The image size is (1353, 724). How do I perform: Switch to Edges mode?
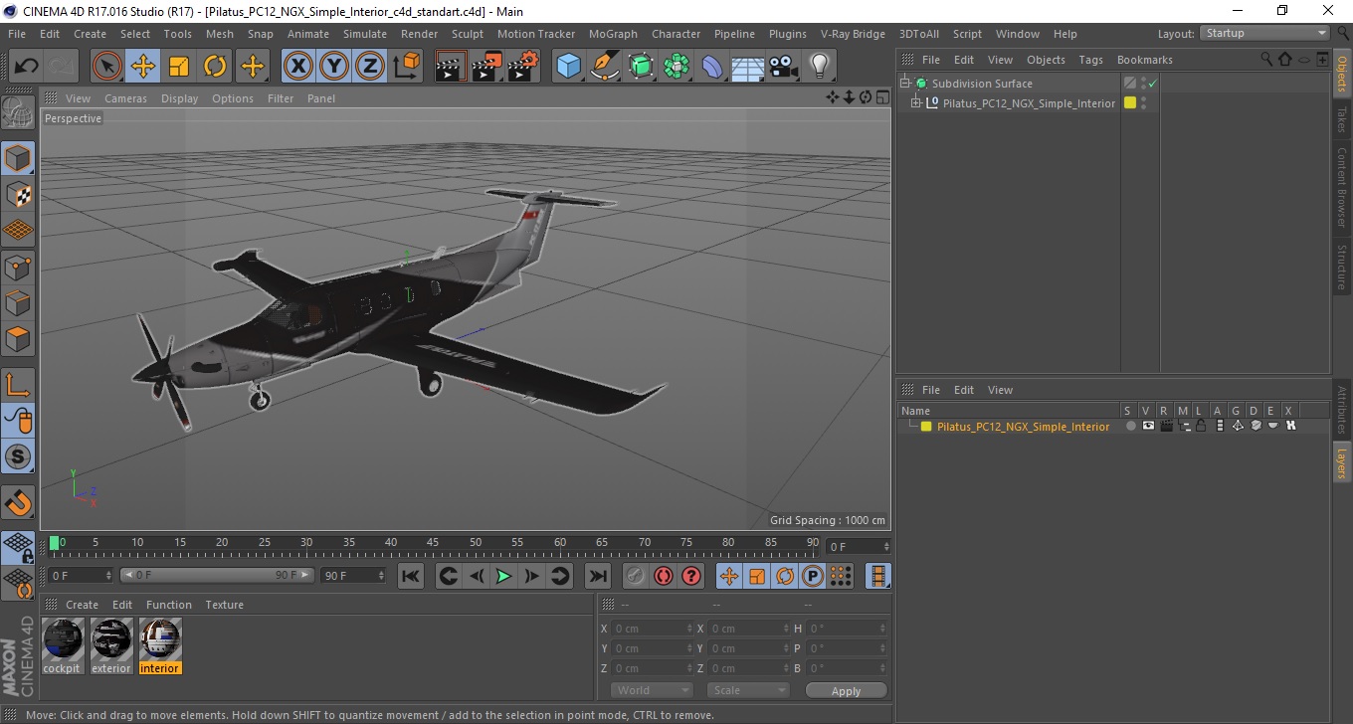point(18,302)
